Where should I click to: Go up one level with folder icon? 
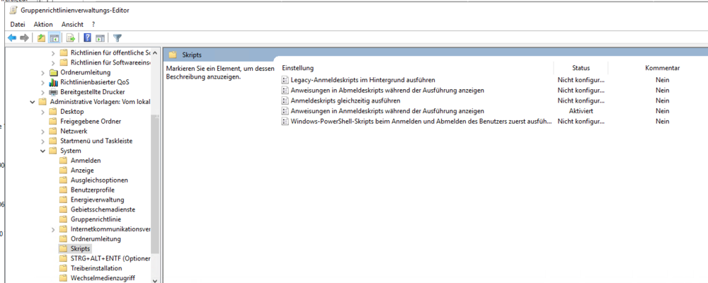coord(41,37)
